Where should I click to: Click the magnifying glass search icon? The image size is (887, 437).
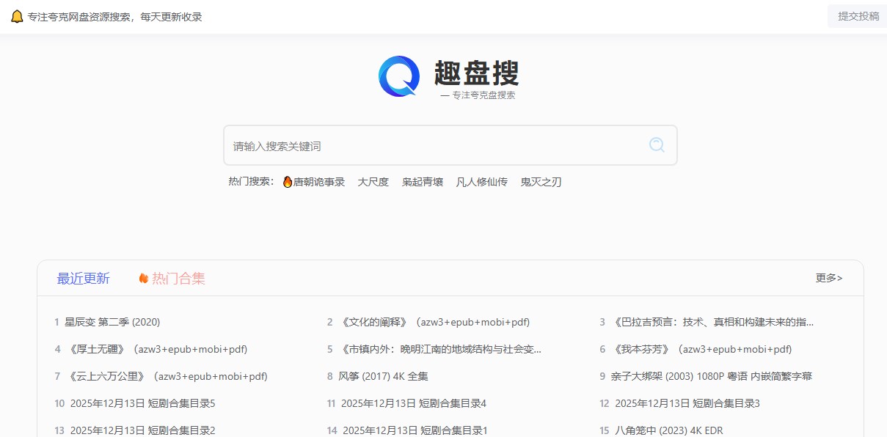[x=655, y=144]
